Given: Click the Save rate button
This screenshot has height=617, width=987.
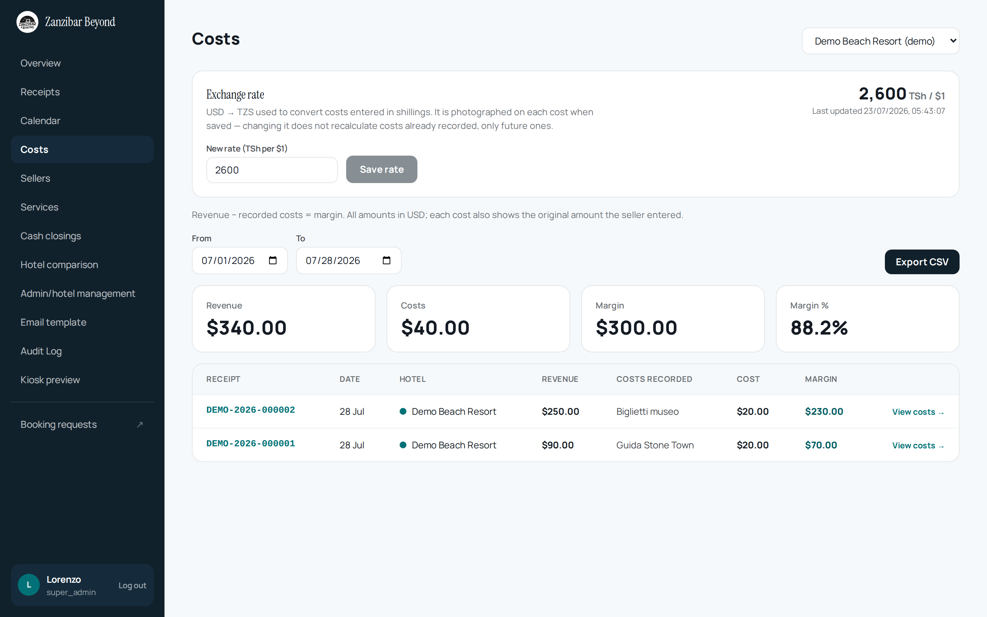Looking at the screenshot, I should click(x=381, y=169).
